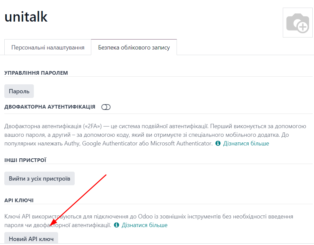This screenshot has width=314, height=245.
Task: Click the unitalk name field
Action: [26, 17]
